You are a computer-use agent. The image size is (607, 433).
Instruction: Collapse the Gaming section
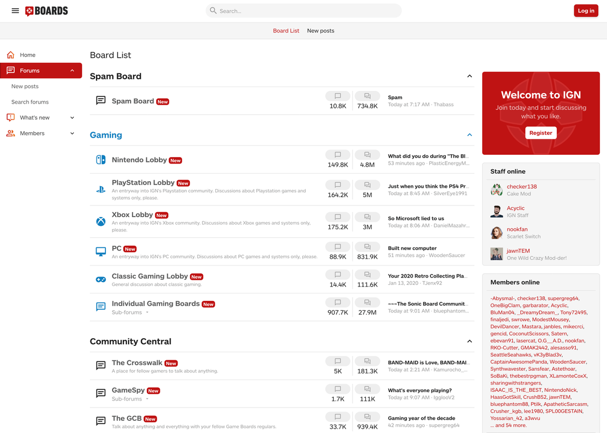pos(469,134)
